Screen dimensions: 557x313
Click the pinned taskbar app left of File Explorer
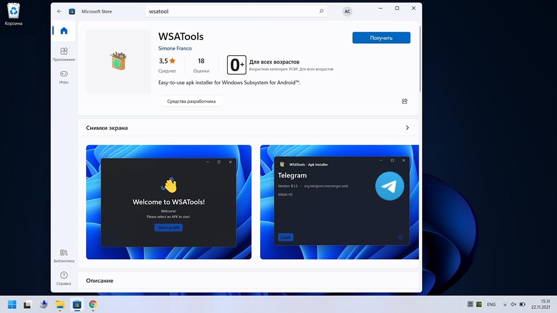pyautogui.click(x=44, y=305)
